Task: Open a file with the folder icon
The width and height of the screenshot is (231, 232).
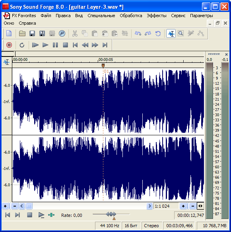Action: click(22, 33)
